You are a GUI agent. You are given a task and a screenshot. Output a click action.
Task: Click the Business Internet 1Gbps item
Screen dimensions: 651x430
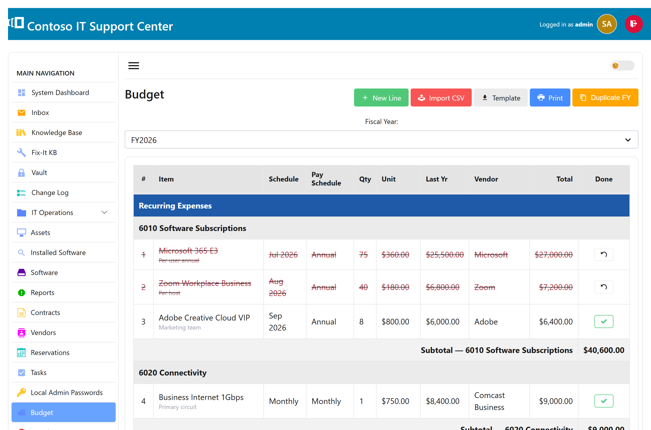point(201,397)
